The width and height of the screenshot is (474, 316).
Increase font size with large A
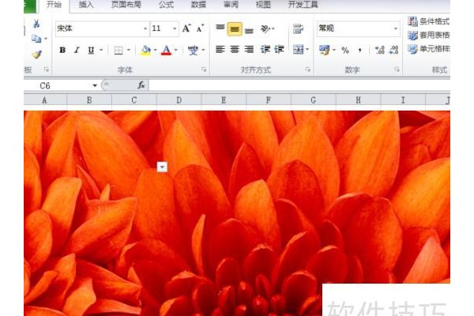click(x=186, y=28)
